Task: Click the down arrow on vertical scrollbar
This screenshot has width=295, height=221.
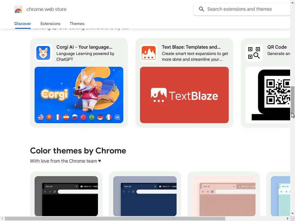Action: pos(293,214)
